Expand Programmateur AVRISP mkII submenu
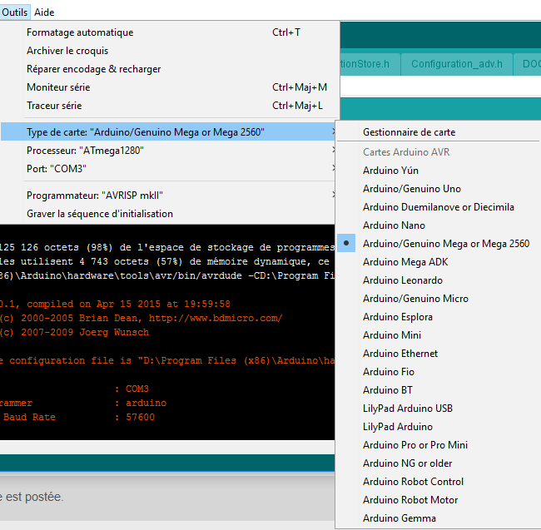The width and height of the screenshot is (541, 530). [168, 196]
